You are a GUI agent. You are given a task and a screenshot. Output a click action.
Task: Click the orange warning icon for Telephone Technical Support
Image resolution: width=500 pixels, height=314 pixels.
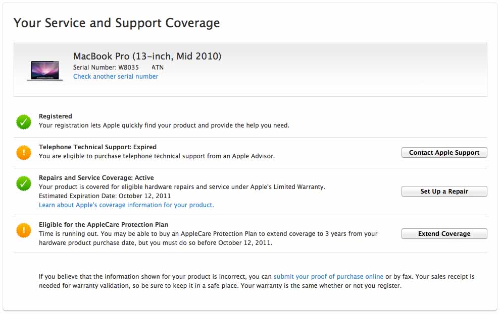(24, 152)
